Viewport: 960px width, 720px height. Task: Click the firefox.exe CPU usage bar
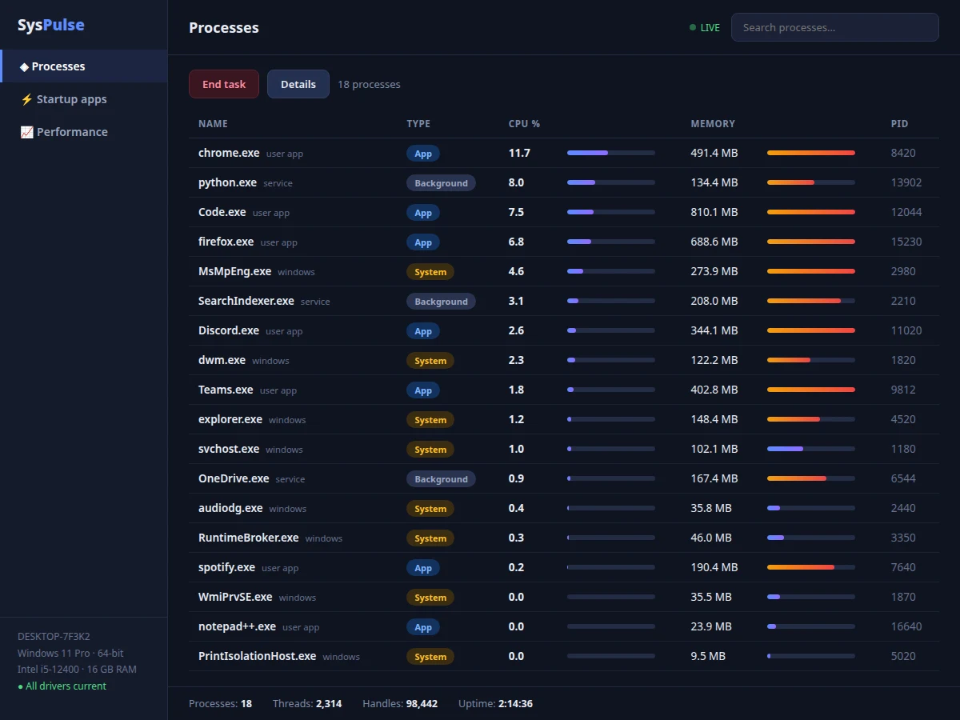(611, 242)
